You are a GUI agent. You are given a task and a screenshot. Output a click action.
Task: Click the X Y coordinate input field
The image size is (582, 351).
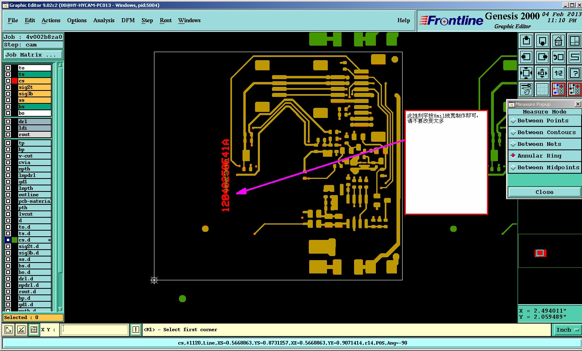click(95, 330)
